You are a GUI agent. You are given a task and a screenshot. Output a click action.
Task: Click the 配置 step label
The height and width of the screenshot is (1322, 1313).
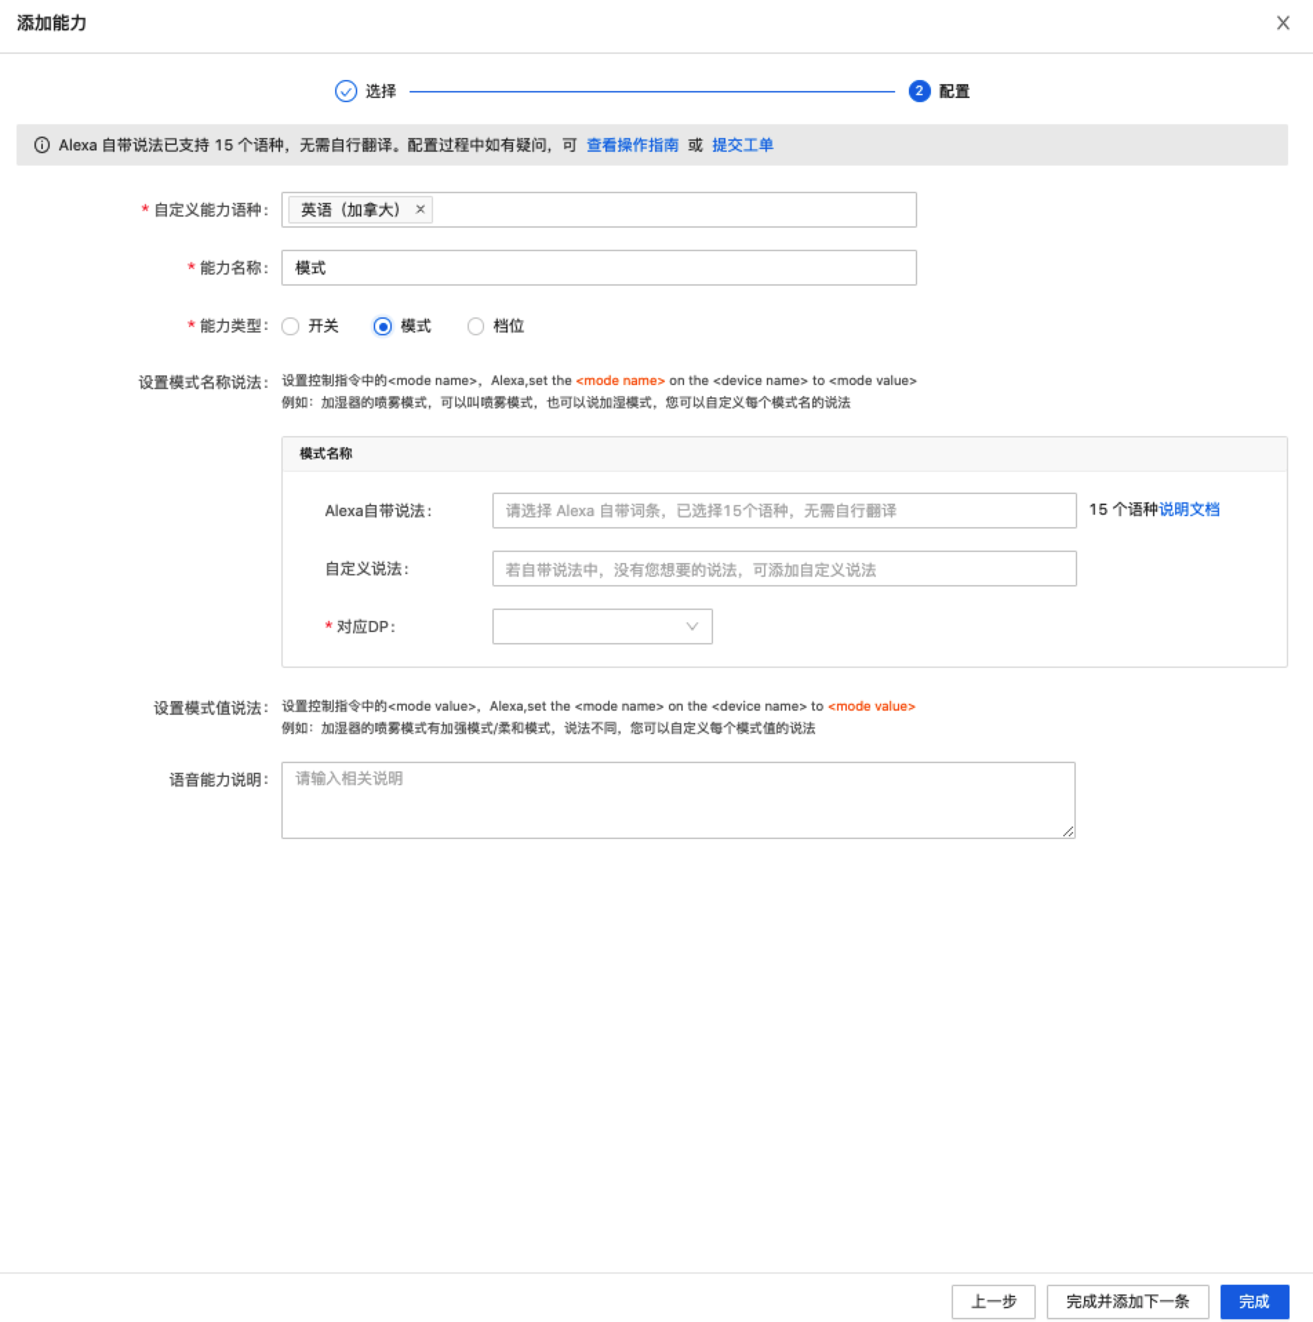[x=954, y=91]
